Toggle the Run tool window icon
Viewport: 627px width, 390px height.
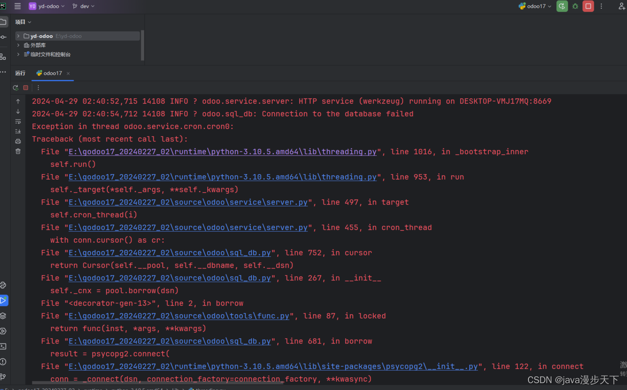click(3, 300)
